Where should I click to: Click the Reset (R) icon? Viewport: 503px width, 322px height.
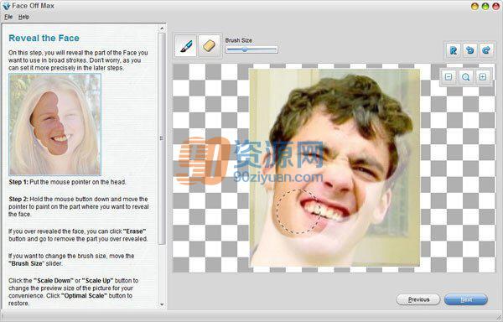click(454, 50)
